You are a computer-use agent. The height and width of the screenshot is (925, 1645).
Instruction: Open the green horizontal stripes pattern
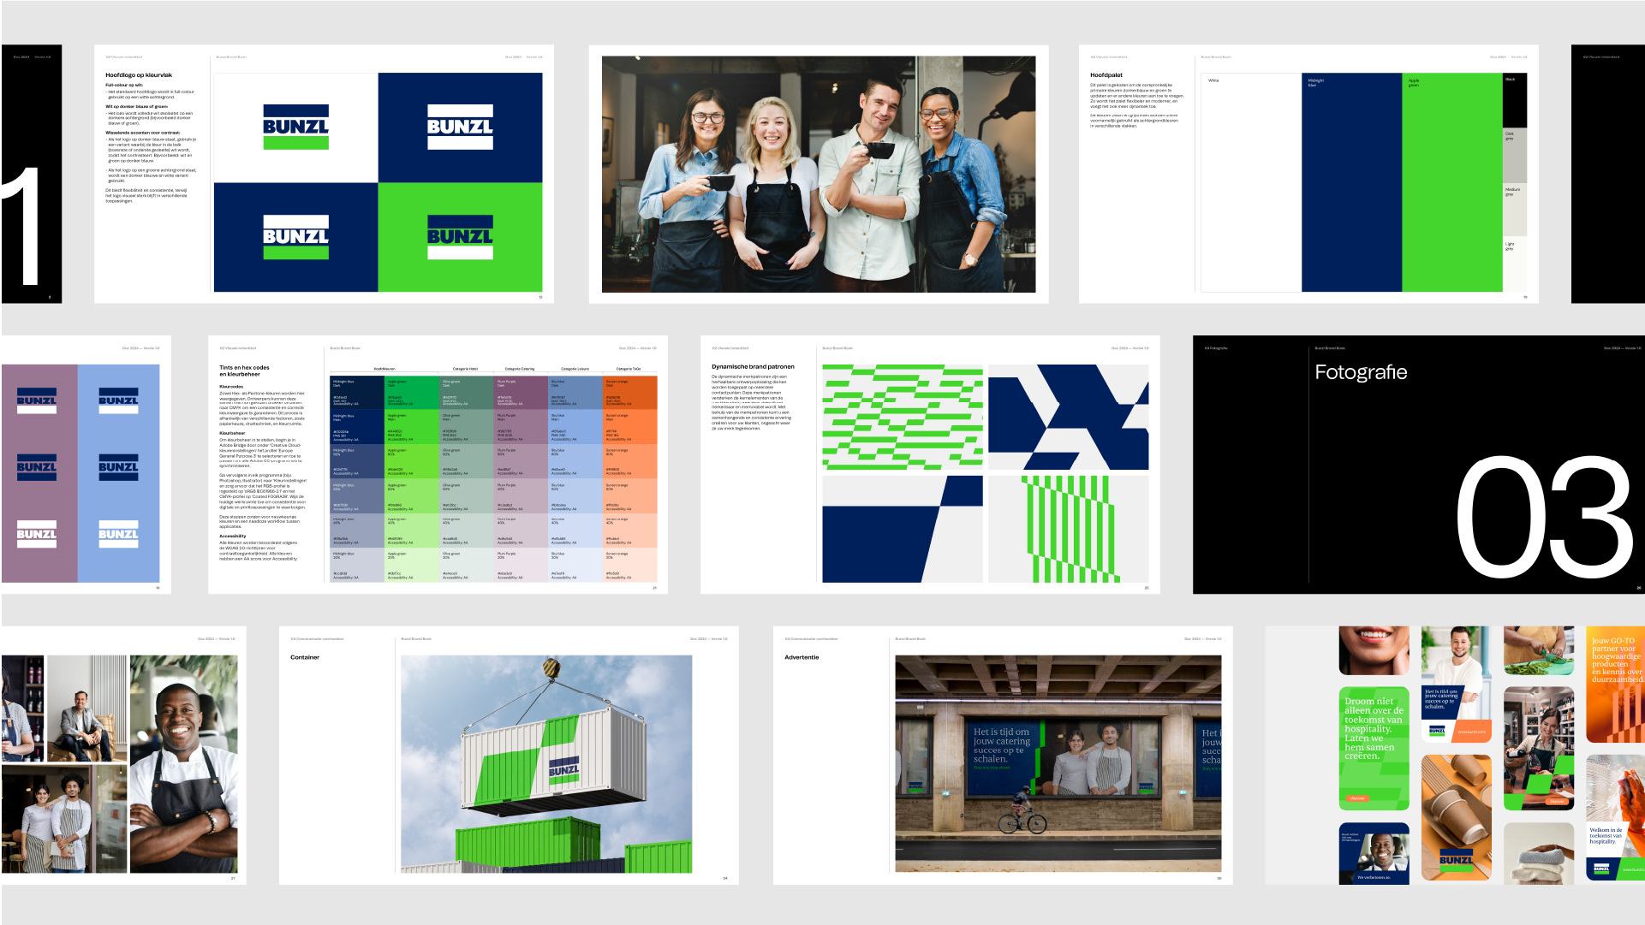point(903,417)
